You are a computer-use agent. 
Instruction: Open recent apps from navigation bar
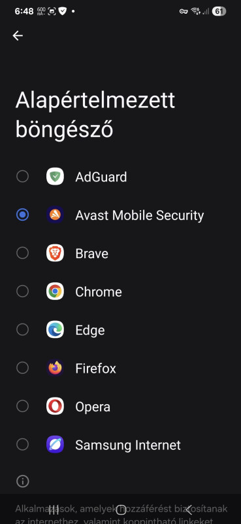(x=54, y=510)
